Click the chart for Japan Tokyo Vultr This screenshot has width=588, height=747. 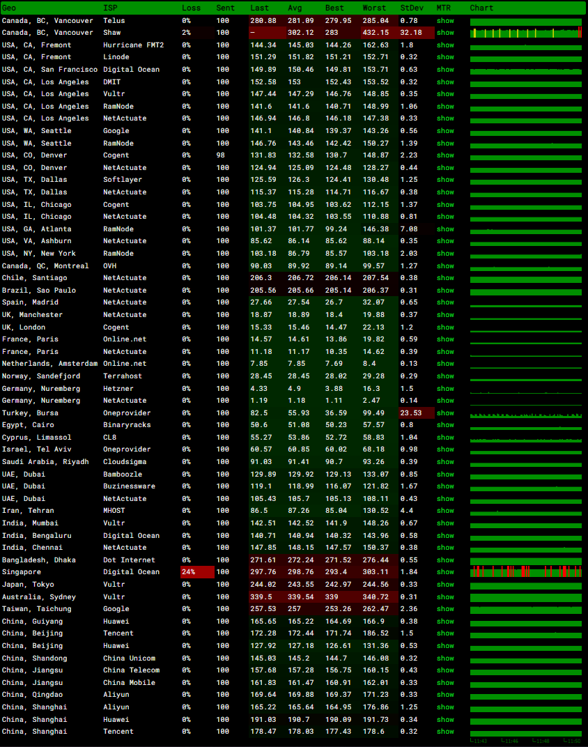click(526, 585)
